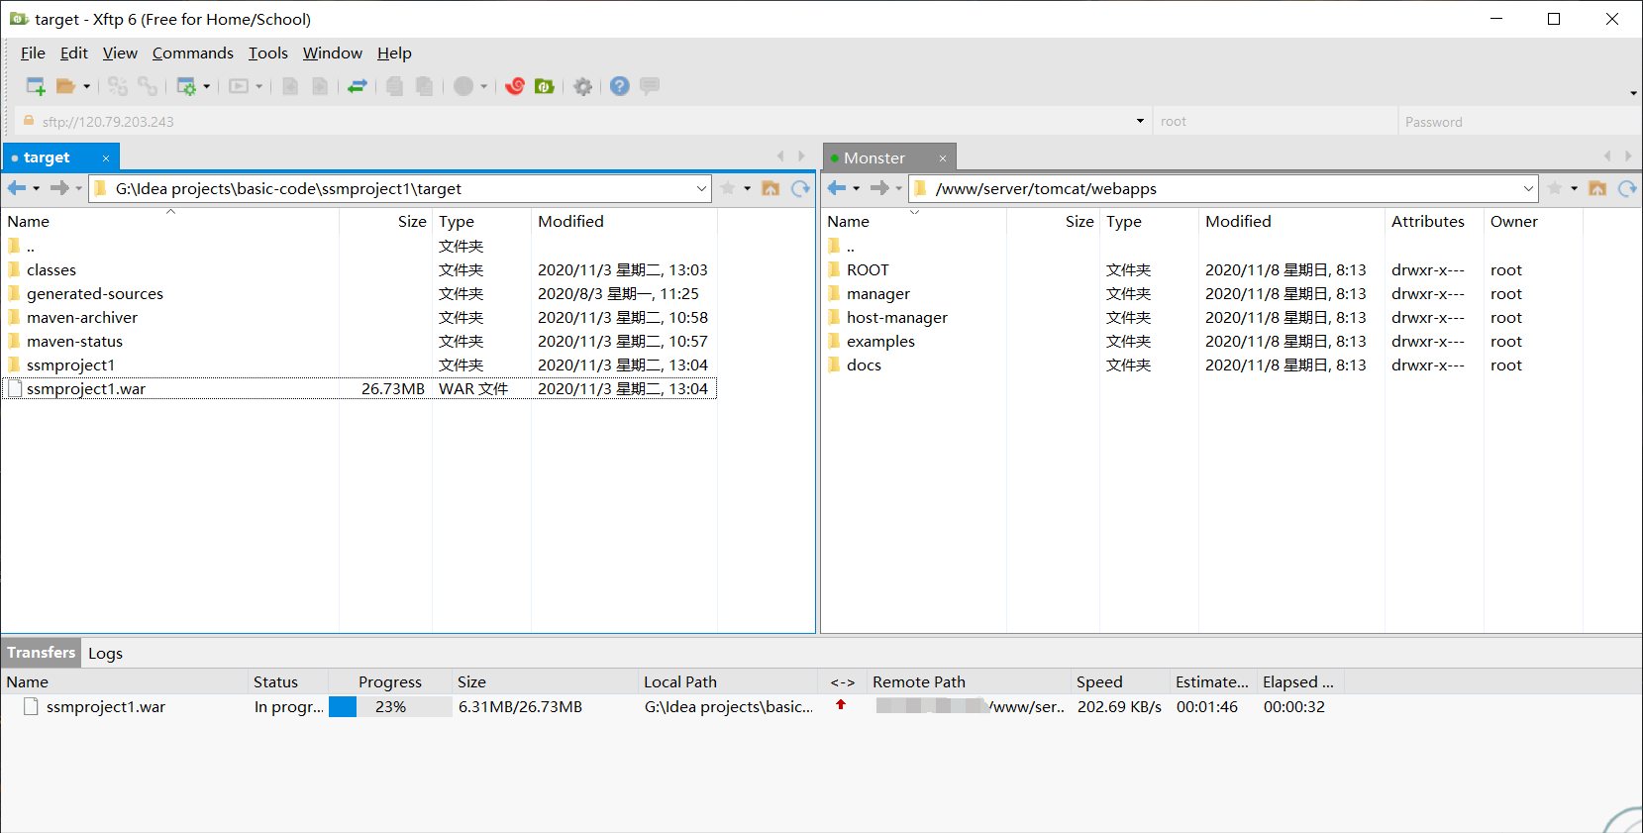Sort remote files by Owner column
1643x833 pixels.
pyautogui.click(x=1533, y=222)
